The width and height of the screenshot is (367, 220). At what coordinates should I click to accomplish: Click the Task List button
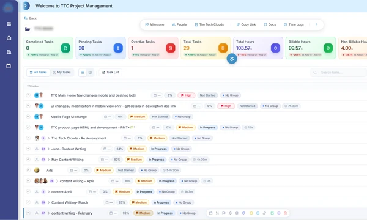tap(111, 73)
